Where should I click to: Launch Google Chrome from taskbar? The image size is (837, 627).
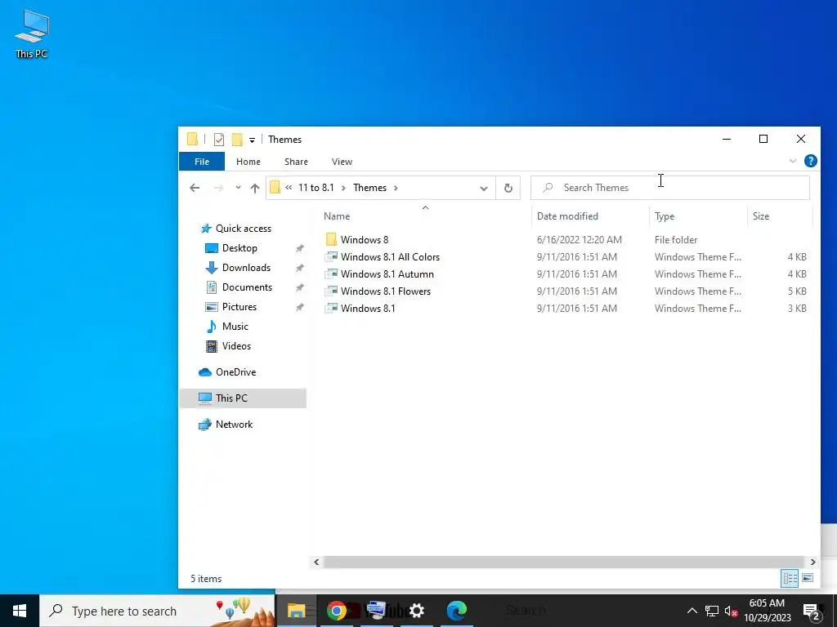click(336, 611)
